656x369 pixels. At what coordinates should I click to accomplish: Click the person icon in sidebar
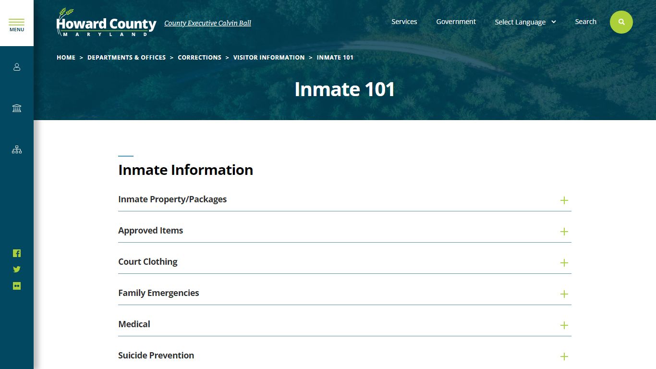point(17,67)
